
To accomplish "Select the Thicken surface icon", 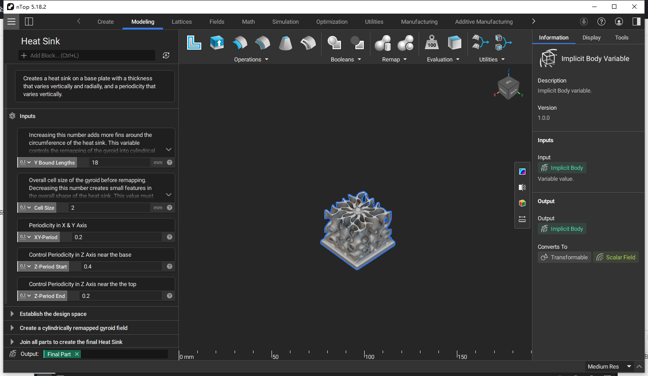I will click(x=240, y=43).
